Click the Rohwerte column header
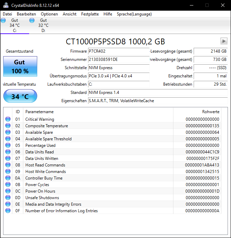Screen dimensions: 231x238 point(197,112)
